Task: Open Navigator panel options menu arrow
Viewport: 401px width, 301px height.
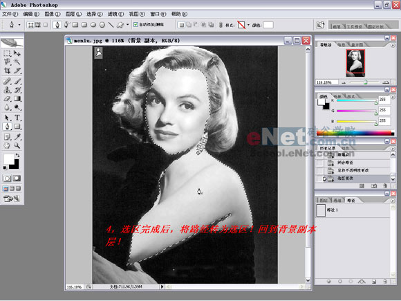Action: 393,45
